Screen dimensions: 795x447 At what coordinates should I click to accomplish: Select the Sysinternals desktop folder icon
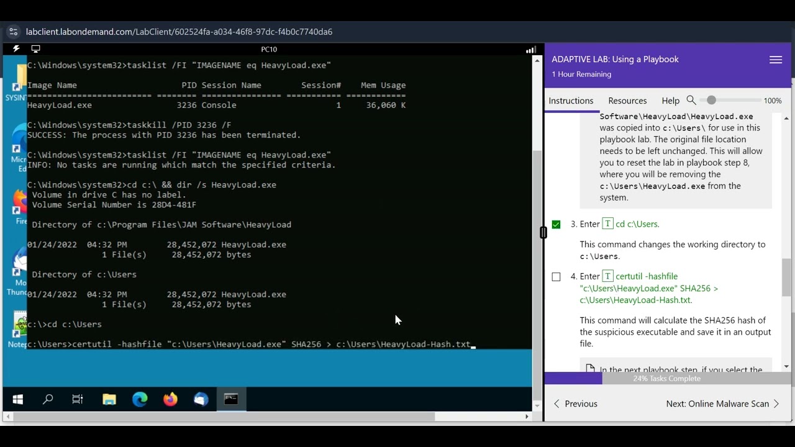16,83
